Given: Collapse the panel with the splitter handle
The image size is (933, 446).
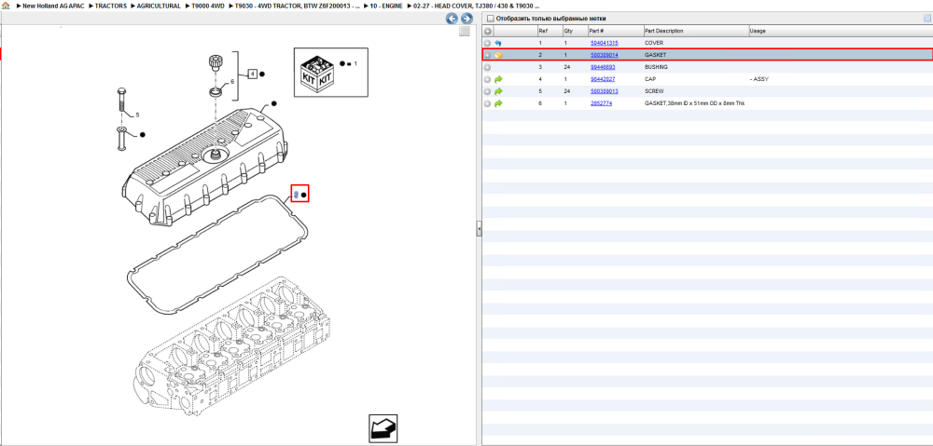Looking at the screenshot, I should coord(479,228).
